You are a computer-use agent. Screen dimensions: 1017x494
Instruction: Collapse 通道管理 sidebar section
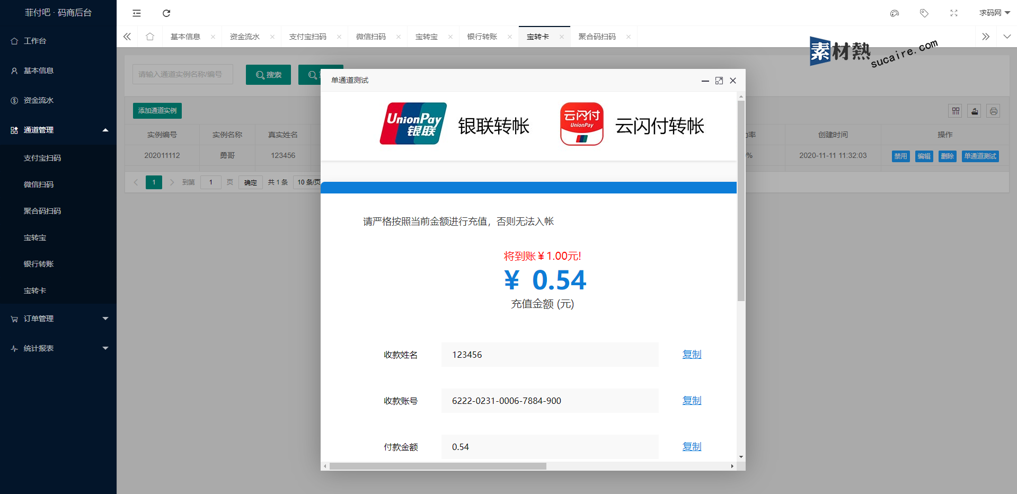coord(58,130)
